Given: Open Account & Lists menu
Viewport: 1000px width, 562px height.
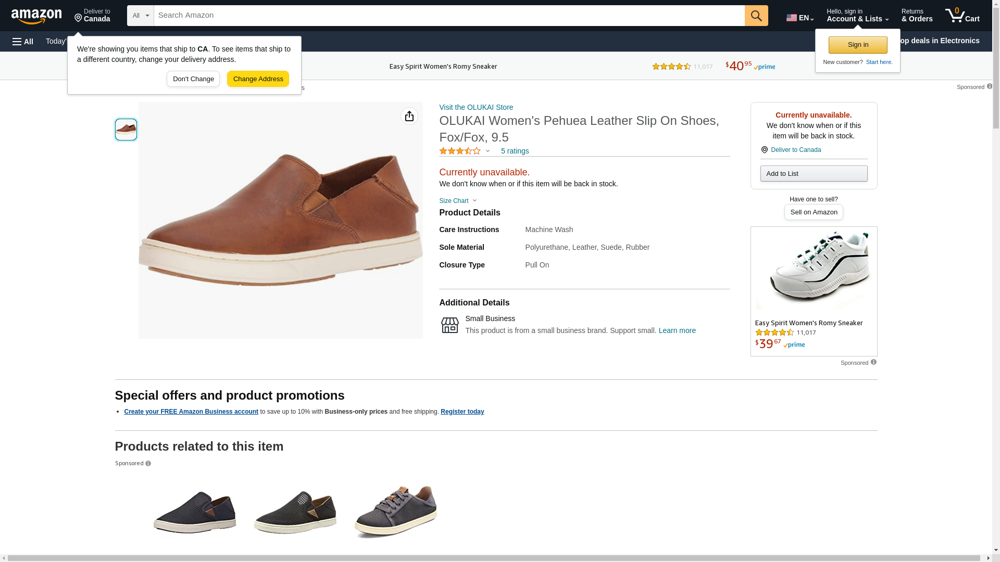Looking at the screenshot, I should click(857, 16).
